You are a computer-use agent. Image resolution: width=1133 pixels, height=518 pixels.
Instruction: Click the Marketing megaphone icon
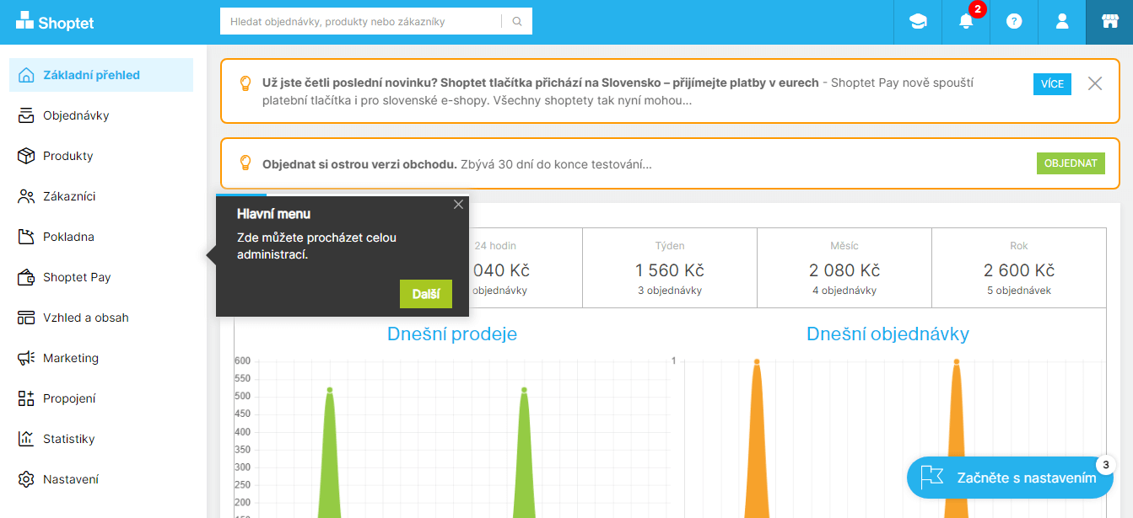click(x=26, y=358)
